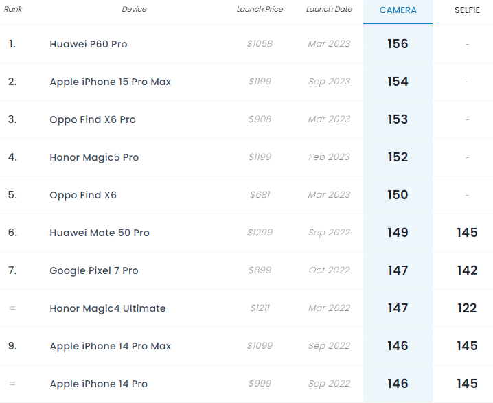
Task: Open the Oppo Find X6 entry
Action: (x=83, y=195)
